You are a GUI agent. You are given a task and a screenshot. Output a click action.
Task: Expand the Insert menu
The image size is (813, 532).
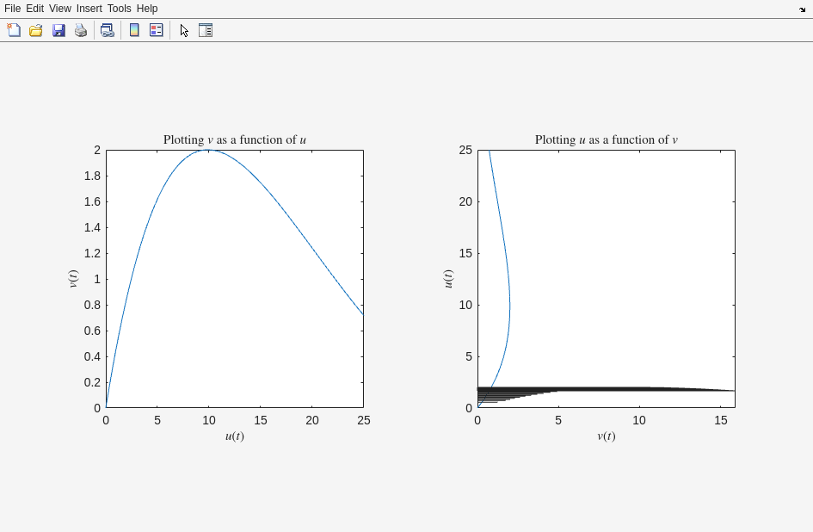pyautogui.click(x=89, y=9)
